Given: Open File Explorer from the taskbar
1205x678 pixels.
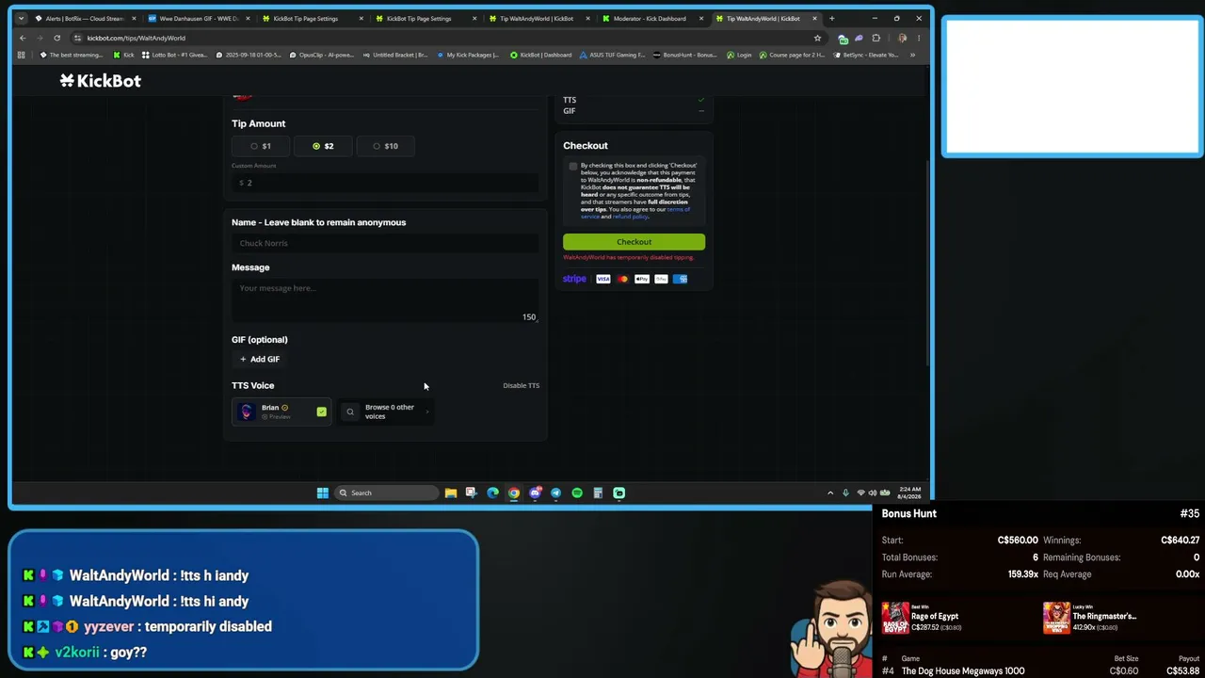Looking at the screenshot, I should pos(451,492).
